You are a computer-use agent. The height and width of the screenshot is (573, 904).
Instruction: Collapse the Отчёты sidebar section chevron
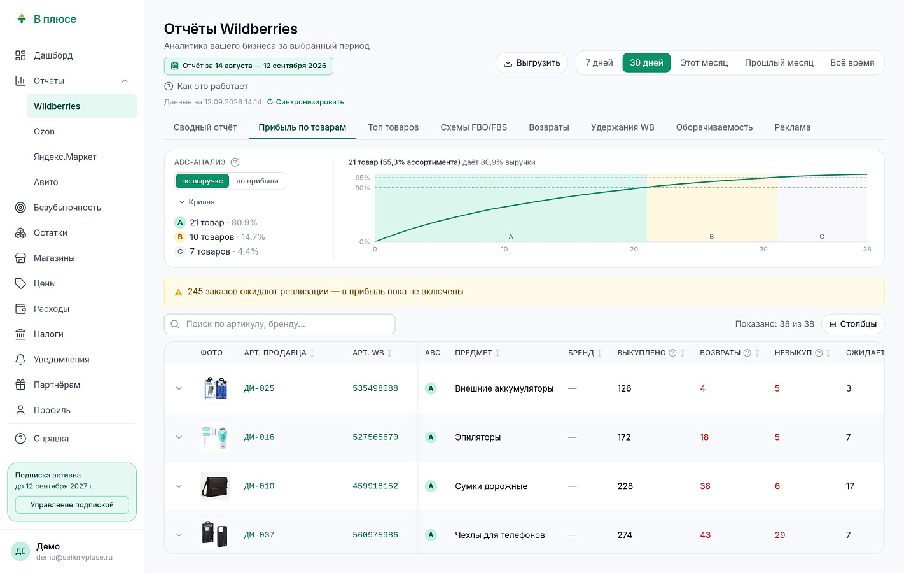pos(125,81)
